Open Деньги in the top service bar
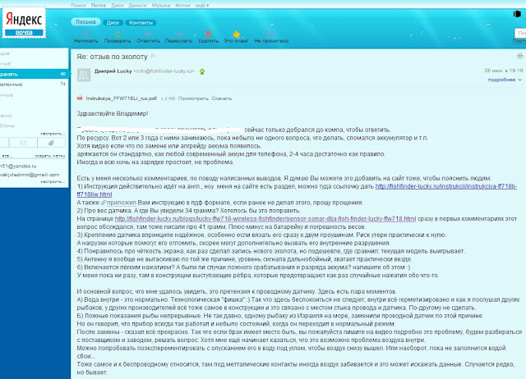Viewport: 526px width, 379px height. [137, 6]
